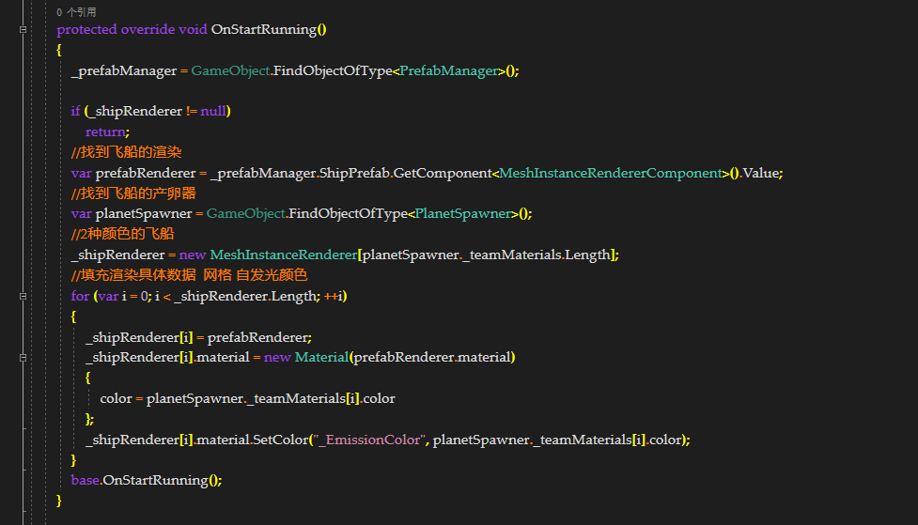Screen dimensions: 918x525
Task: Click GetComponent generic method call
Action: point(443,173)
